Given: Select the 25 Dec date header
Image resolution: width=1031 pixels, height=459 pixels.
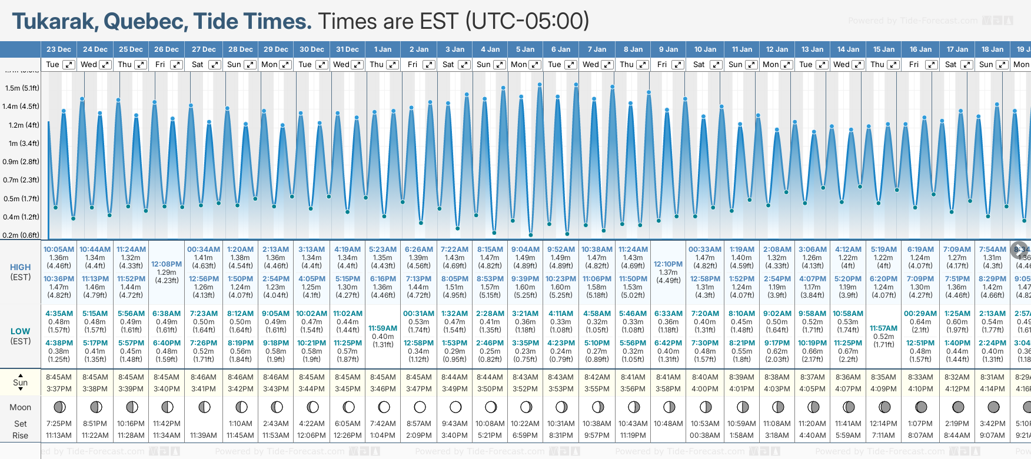Looking at the screenshot, I should (x=131, y=49).
